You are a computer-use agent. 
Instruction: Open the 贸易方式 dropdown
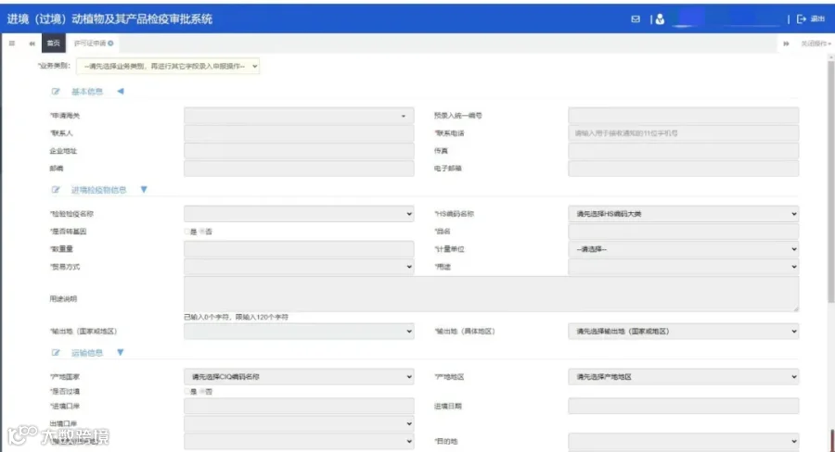click(299, 267)
